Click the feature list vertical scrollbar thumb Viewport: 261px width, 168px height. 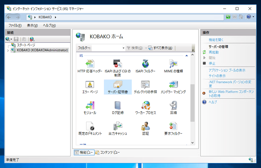coord(192,103)
